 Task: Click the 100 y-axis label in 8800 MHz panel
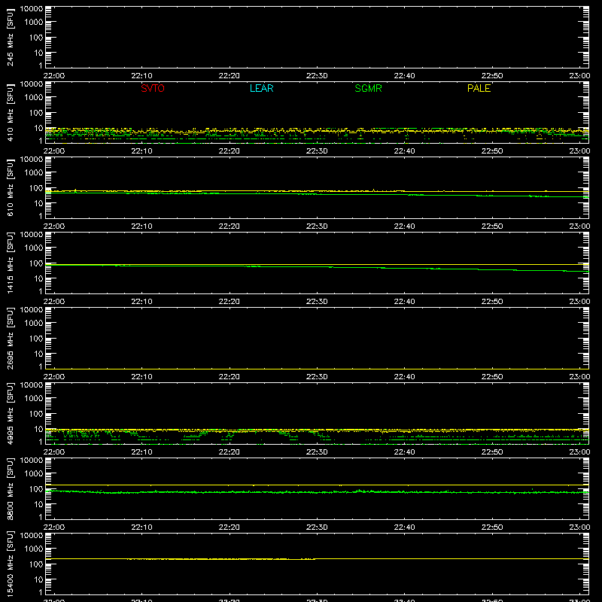pyautogui.click(x=36, y=489)
